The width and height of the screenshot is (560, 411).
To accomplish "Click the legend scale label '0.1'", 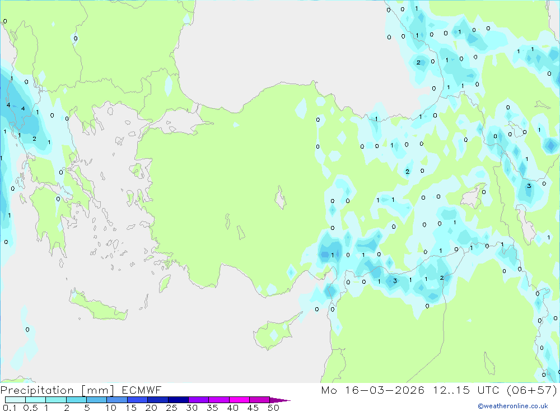I will click(x=10, y=408).
